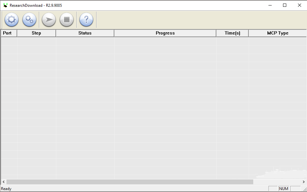Click the multi-settings double-gear icon
The height and width of the screenshot is (192, 307).
pos(29,20)
